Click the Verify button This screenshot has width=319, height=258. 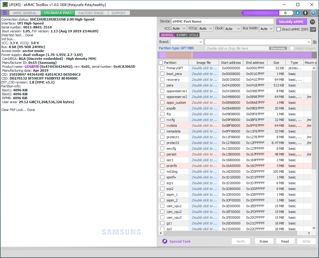point(241,241)
